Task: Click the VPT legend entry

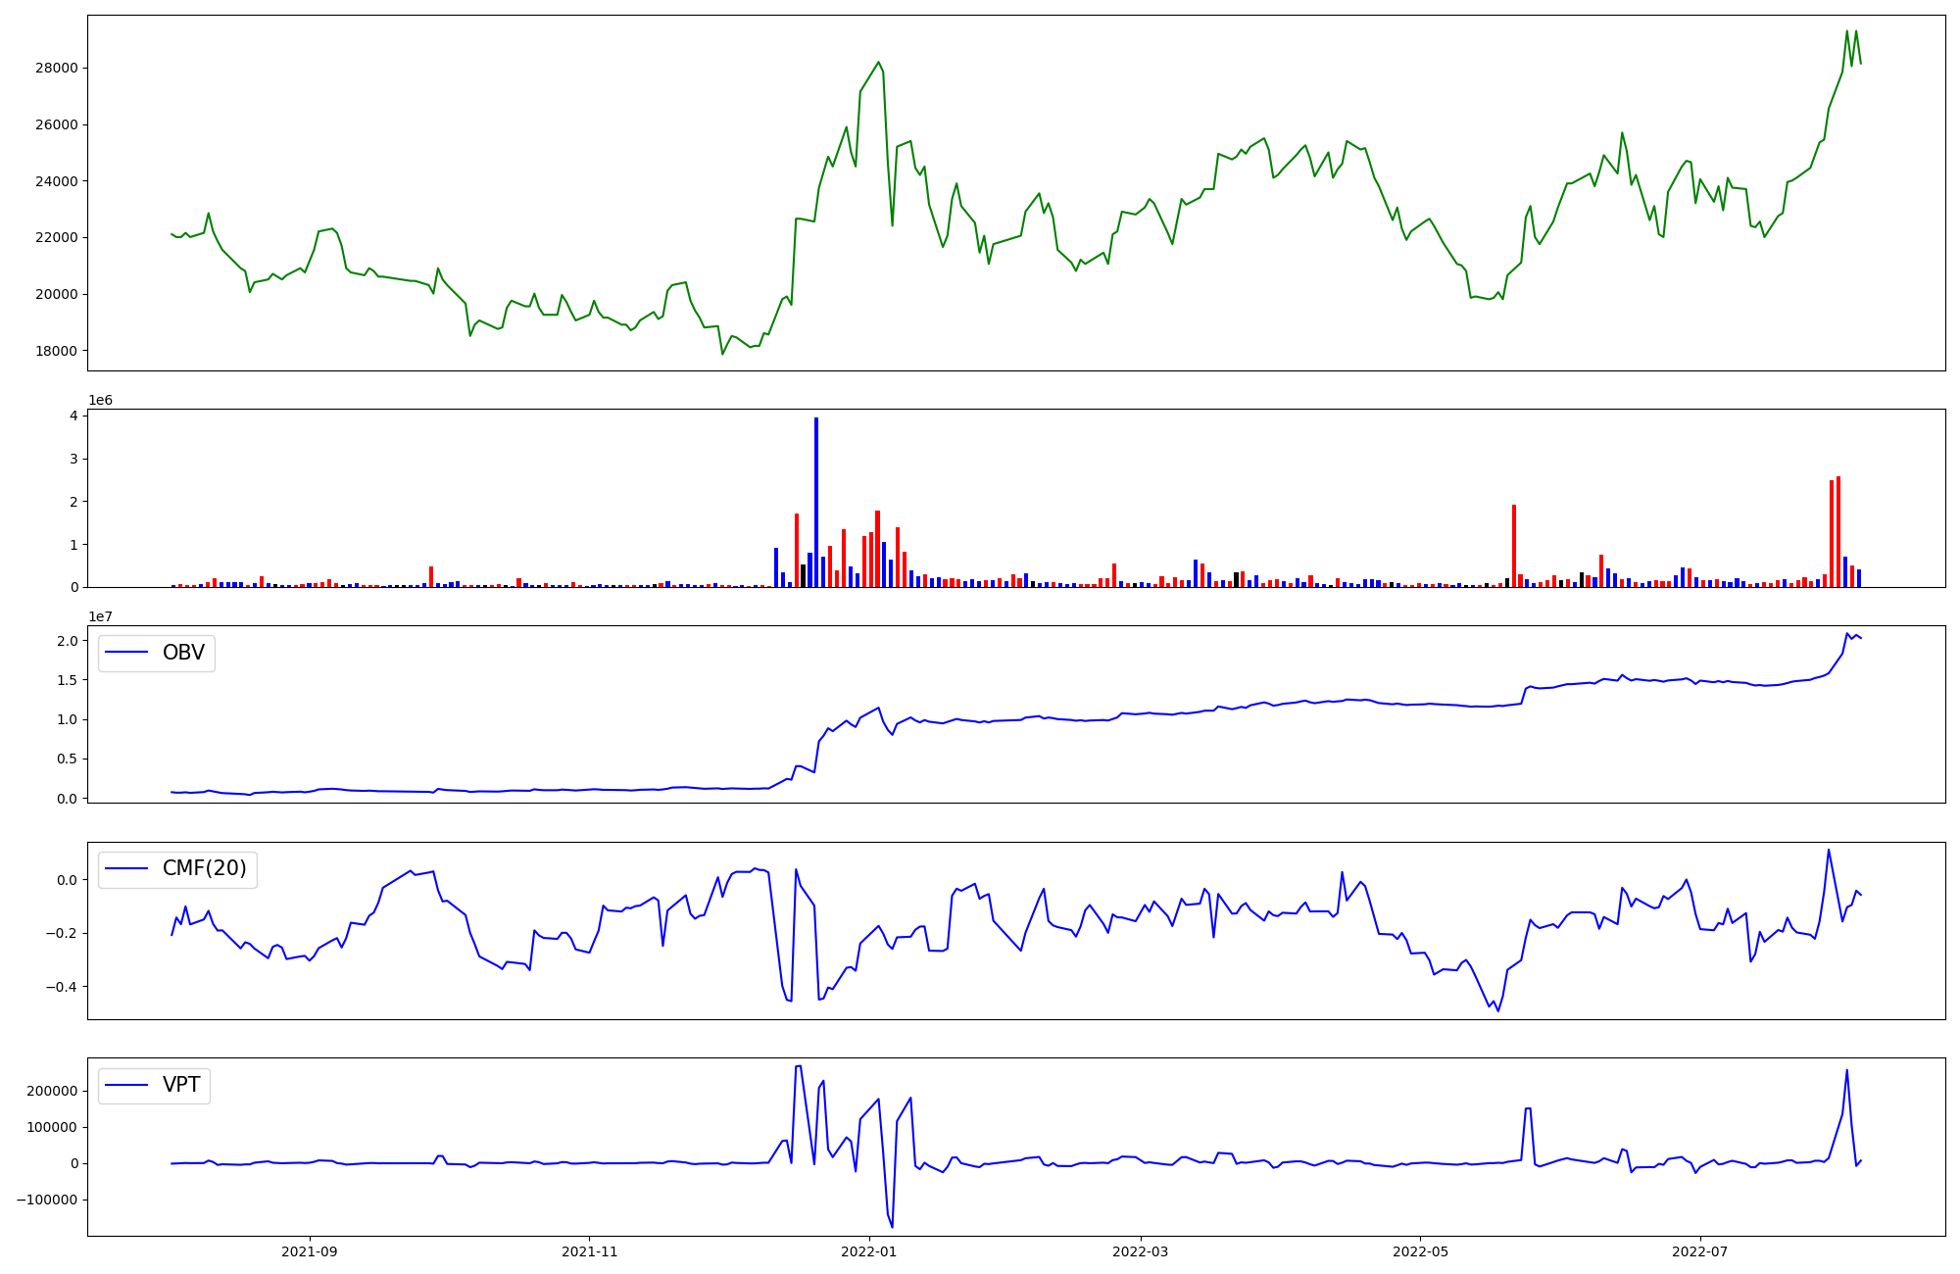Action: [x=181, y=1085]
